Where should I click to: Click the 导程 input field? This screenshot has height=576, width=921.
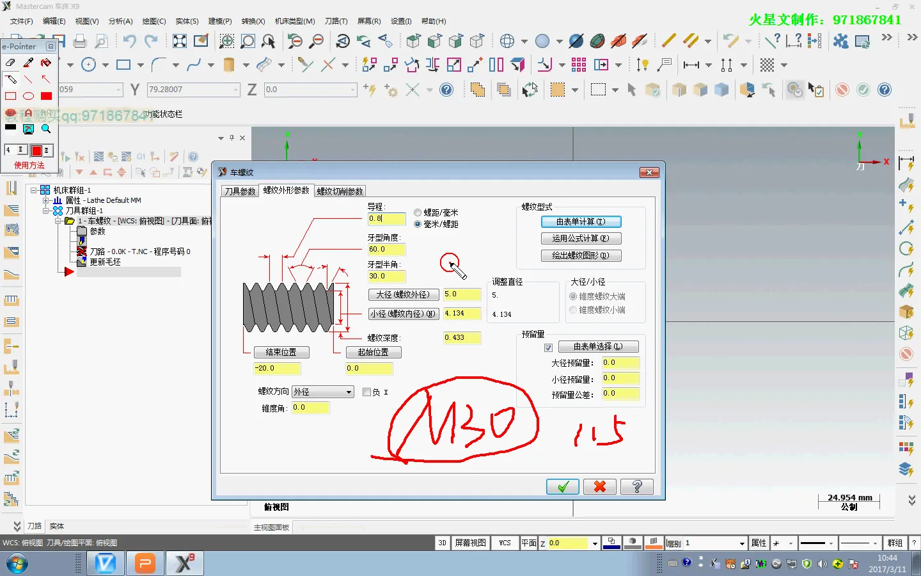[x=386, y=219]
